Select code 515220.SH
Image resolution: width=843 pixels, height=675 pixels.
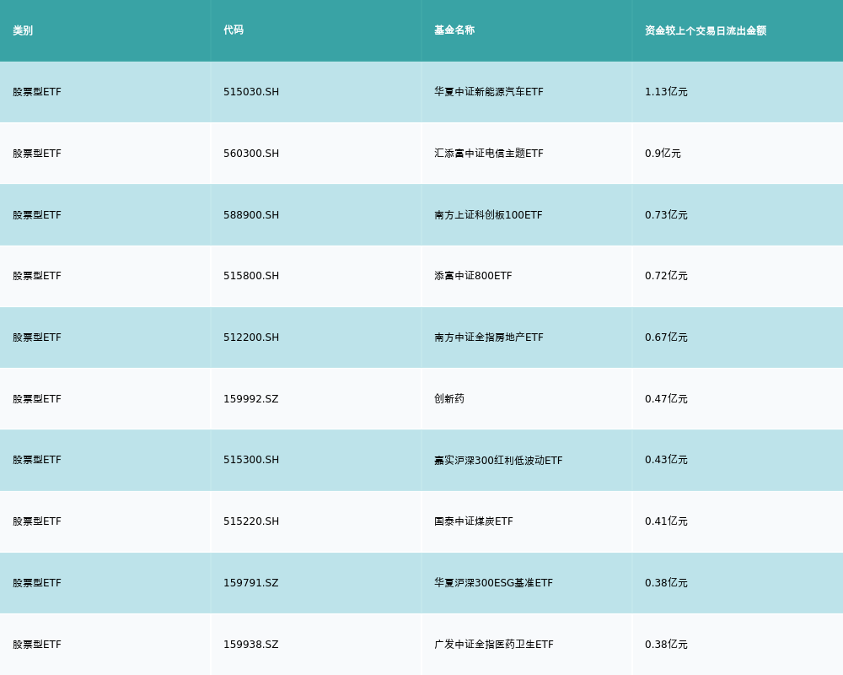point(251,521)
